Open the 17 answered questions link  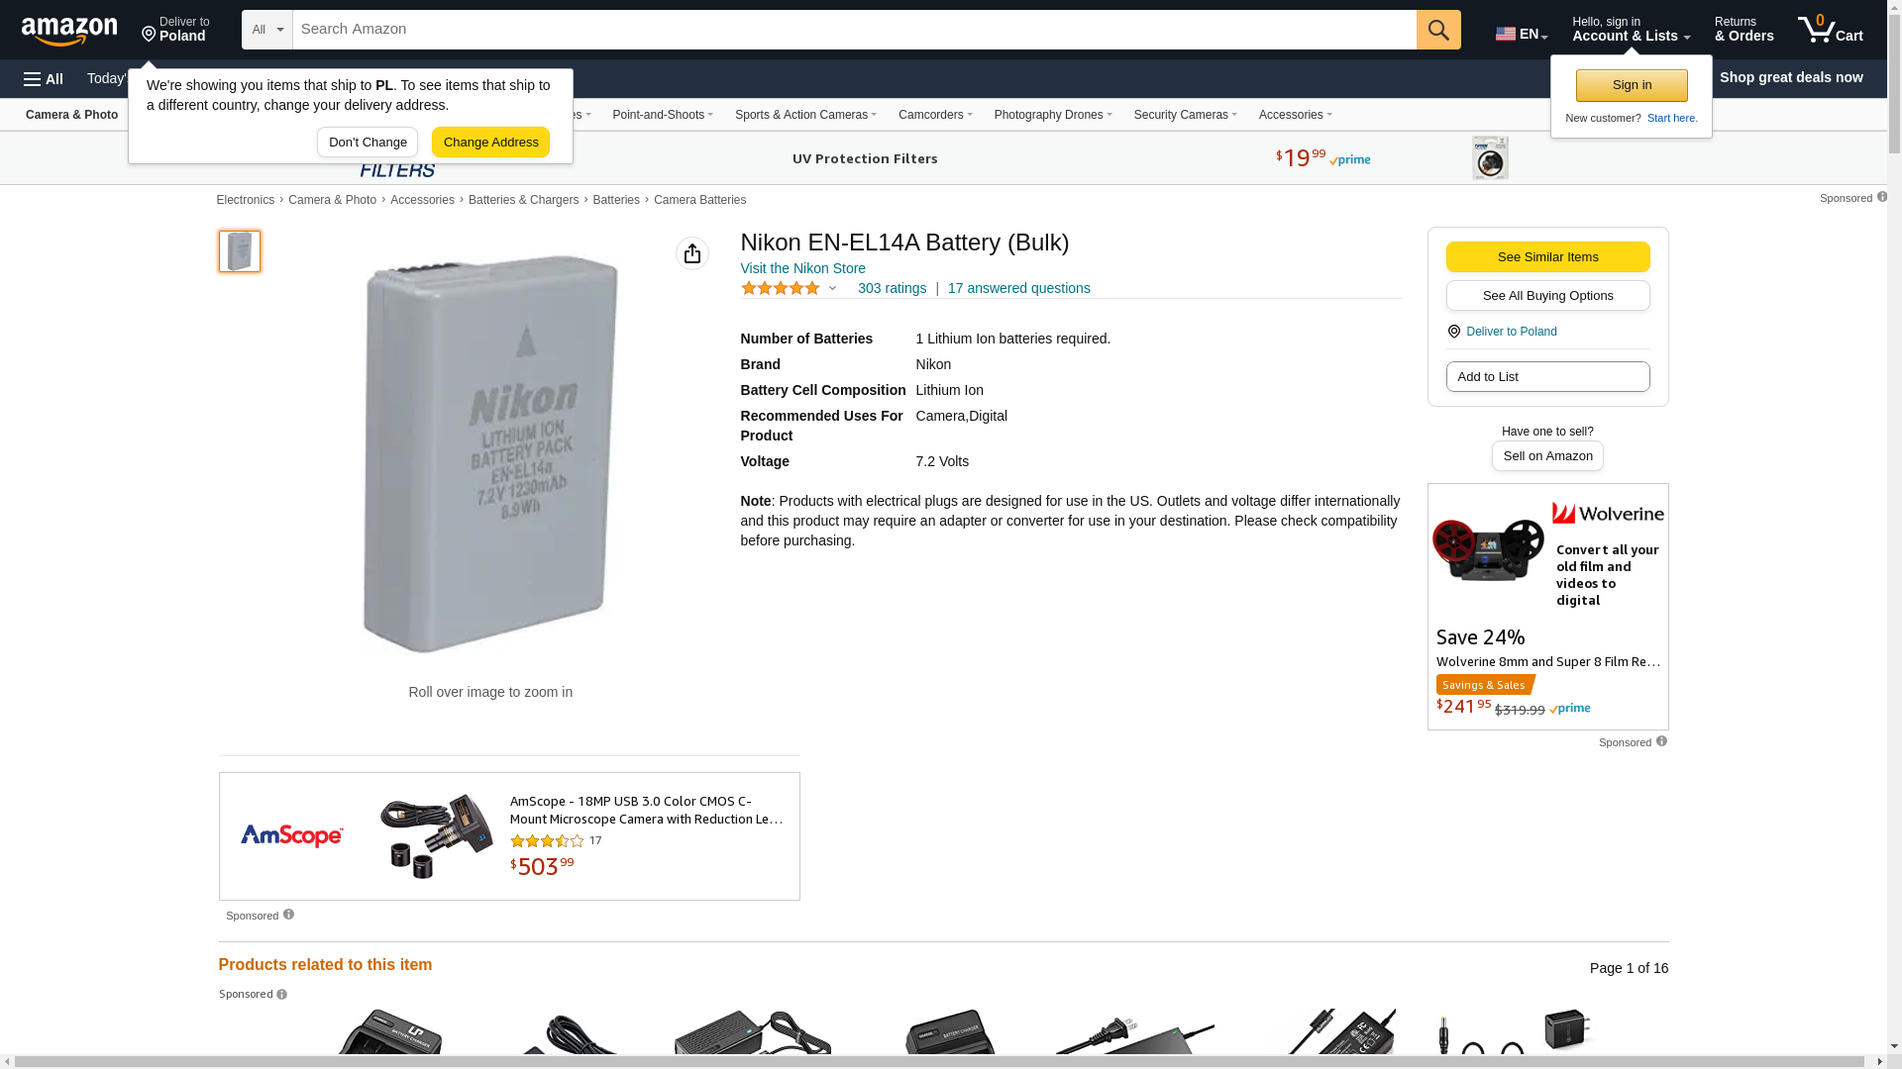tap(1018, 288)
